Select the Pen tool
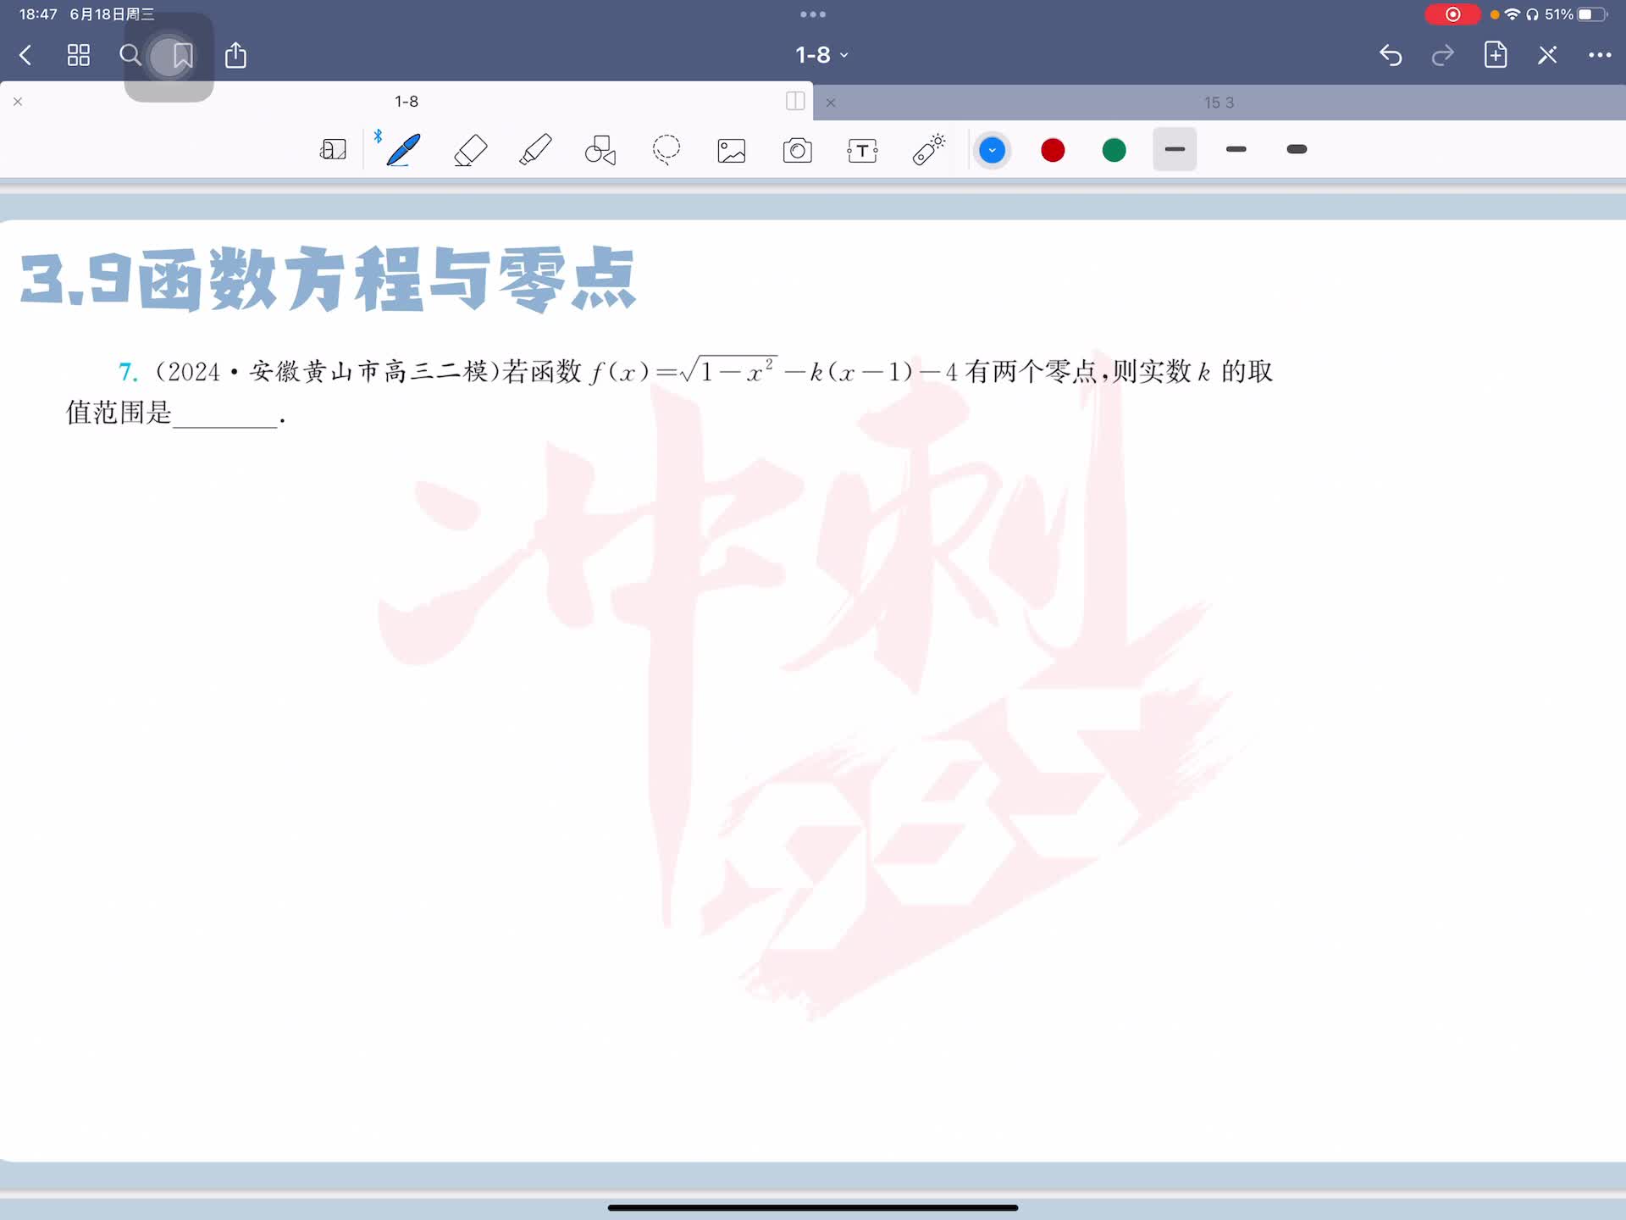The image size is (1626, 1220). (x=403, y=150)
